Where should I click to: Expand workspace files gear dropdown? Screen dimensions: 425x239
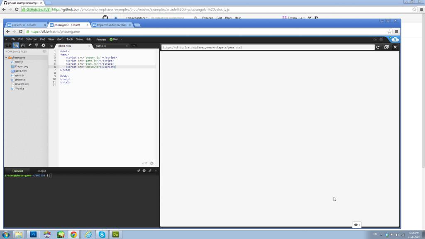click(x=44, y=51)
